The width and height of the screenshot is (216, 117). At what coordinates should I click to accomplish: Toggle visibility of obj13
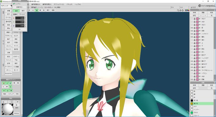tap(192, 19)
